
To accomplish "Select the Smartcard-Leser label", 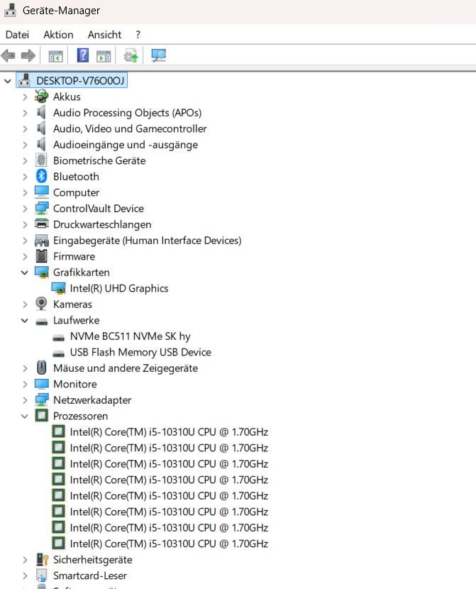I will [90, 576].
